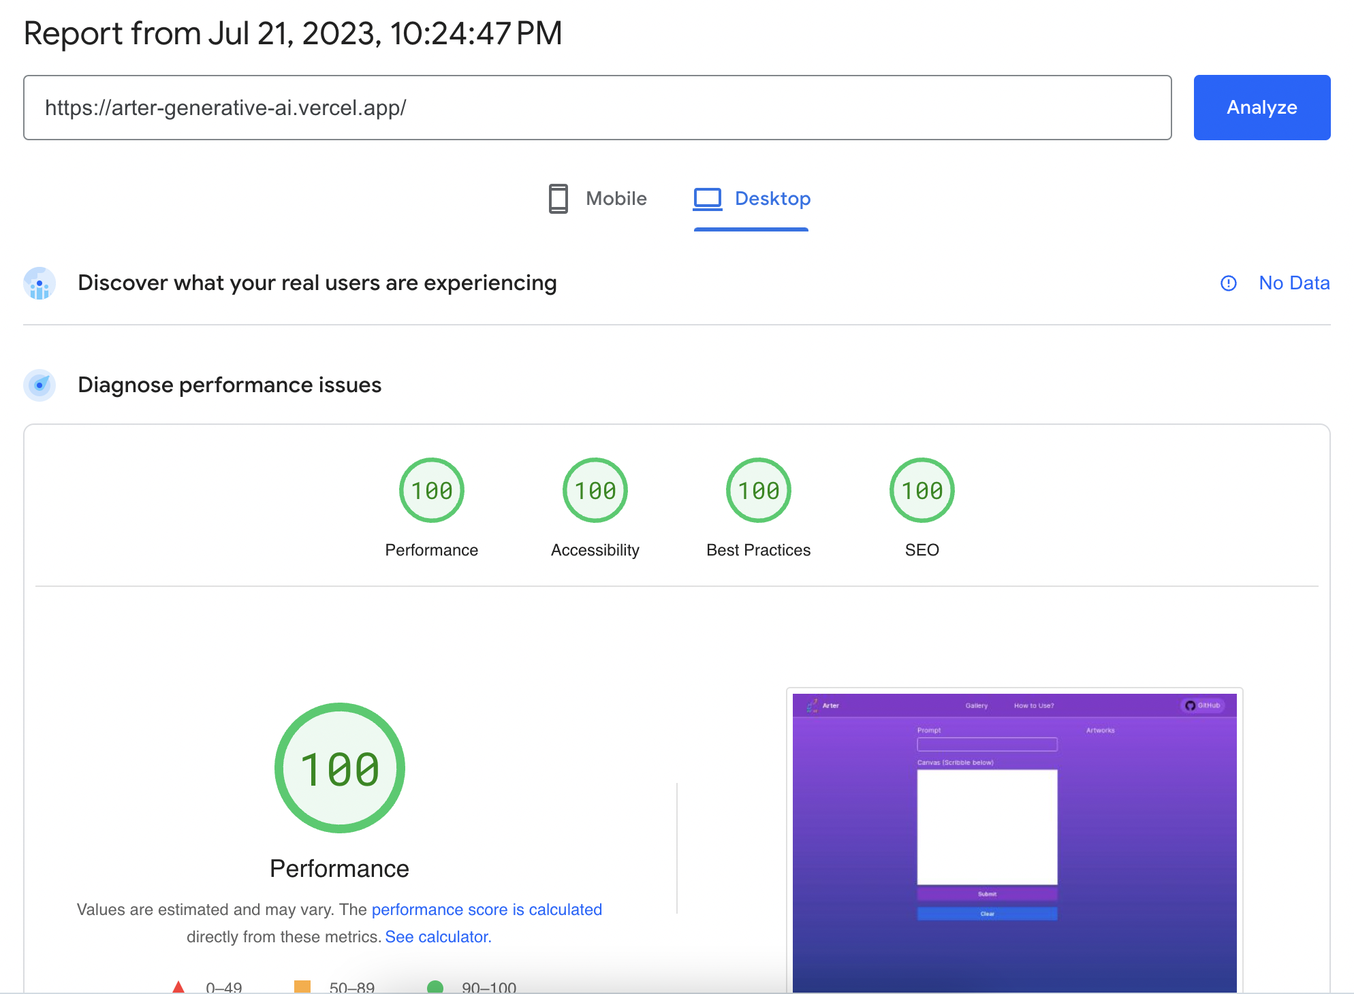Click the Arter page screenshot thumbnail
Image resolution: width=1354 pixels, height=994 pixels.
[1014, 841]
